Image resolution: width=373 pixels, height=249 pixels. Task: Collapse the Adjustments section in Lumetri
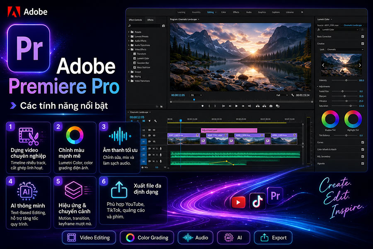[x=318, y=86]
